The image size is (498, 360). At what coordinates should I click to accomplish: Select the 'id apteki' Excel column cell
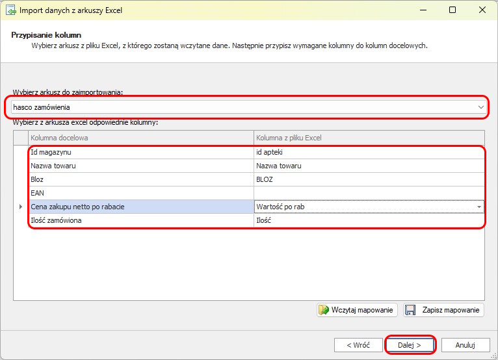coord(368,152)
